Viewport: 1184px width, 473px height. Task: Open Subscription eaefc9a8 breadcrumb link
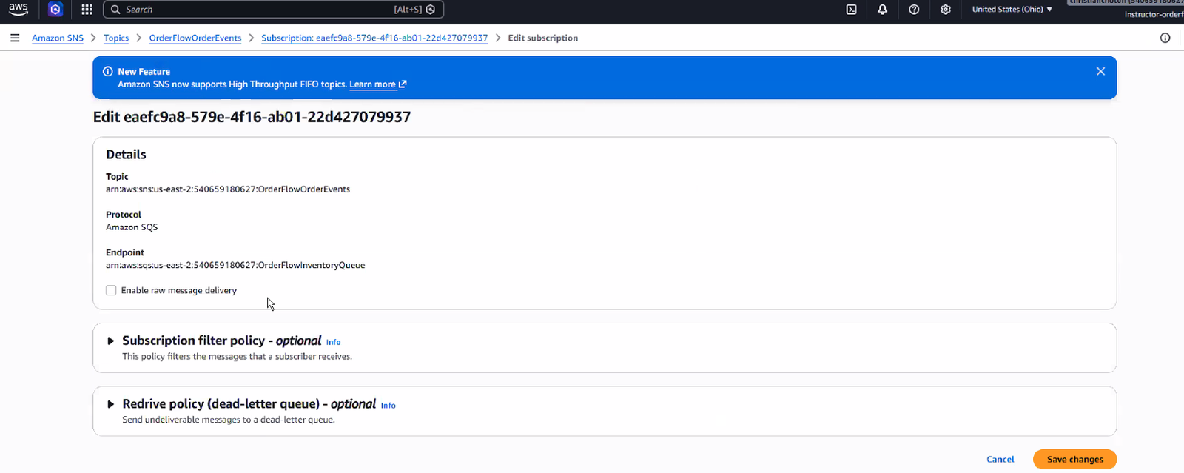374,38
